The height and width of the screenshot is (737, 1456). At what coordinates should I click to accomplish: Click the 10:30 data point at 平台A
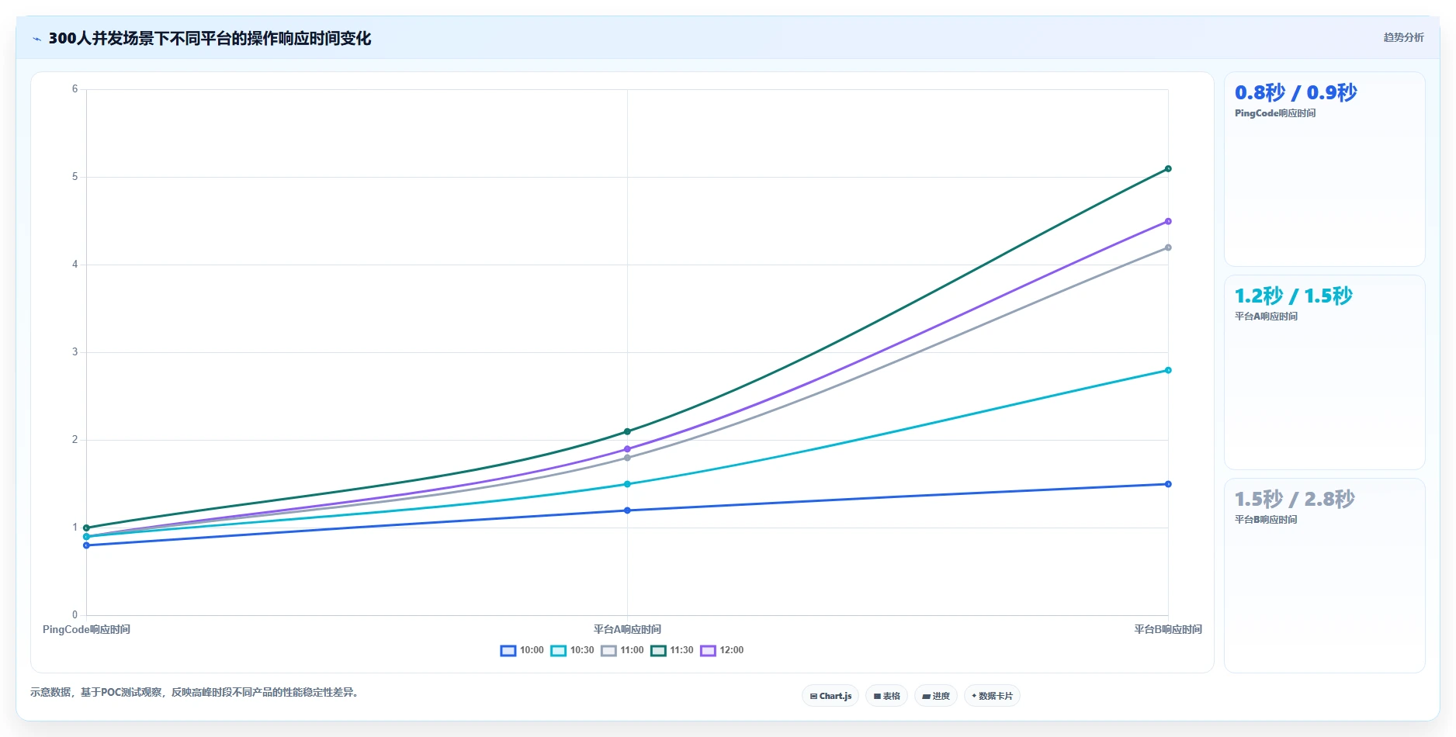point(627,484)
